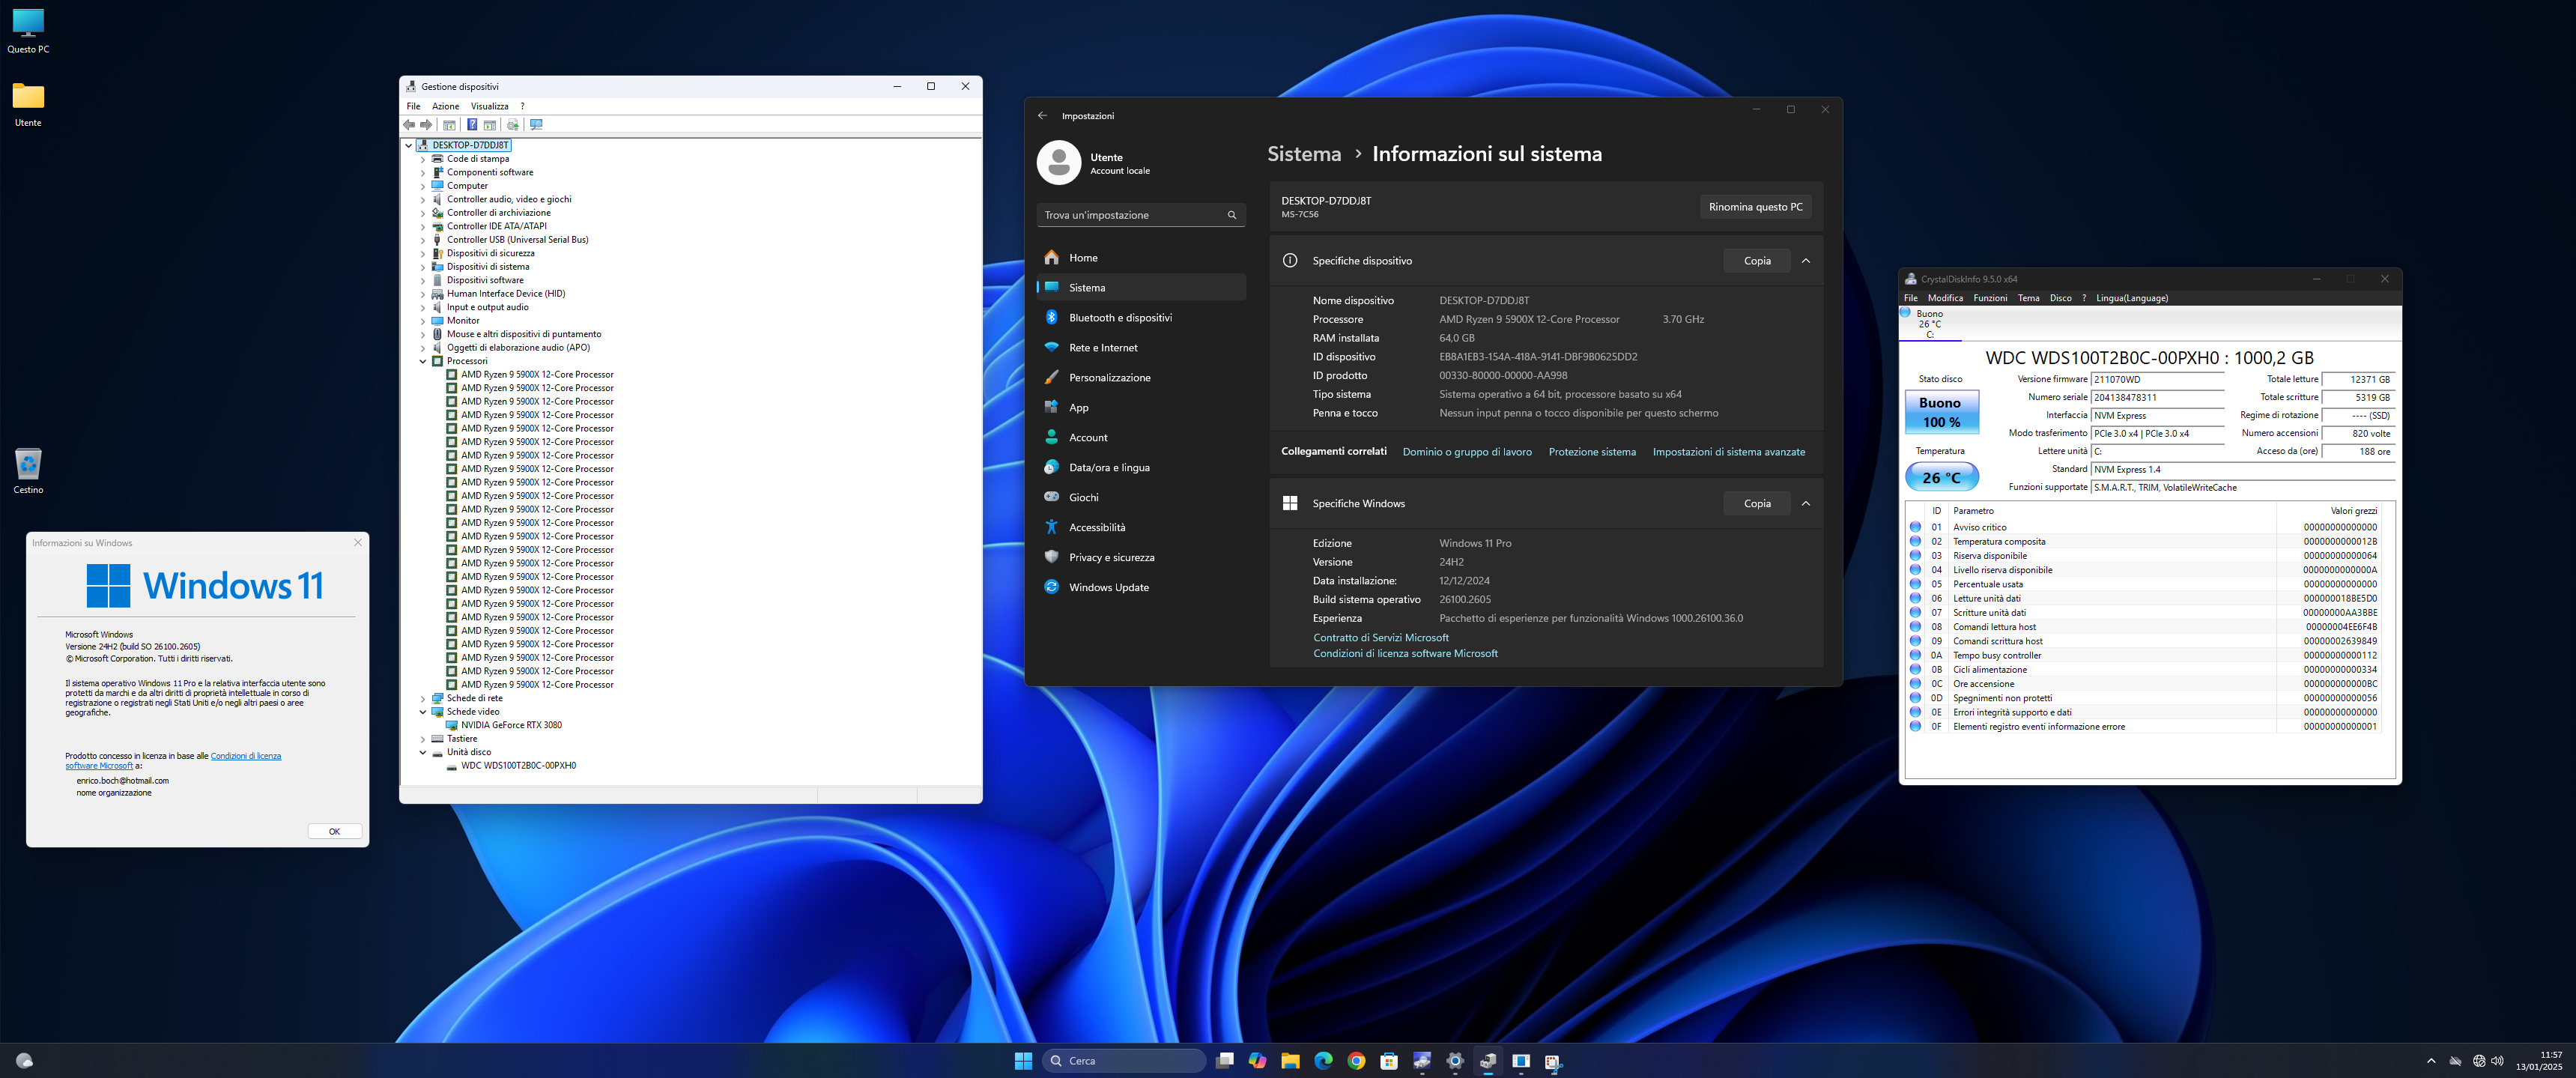The height and width of the screenshot is (1078, 2576).
Task: Open Azione menu in Gestione dispositivi
Action: [x=445, y=106]
